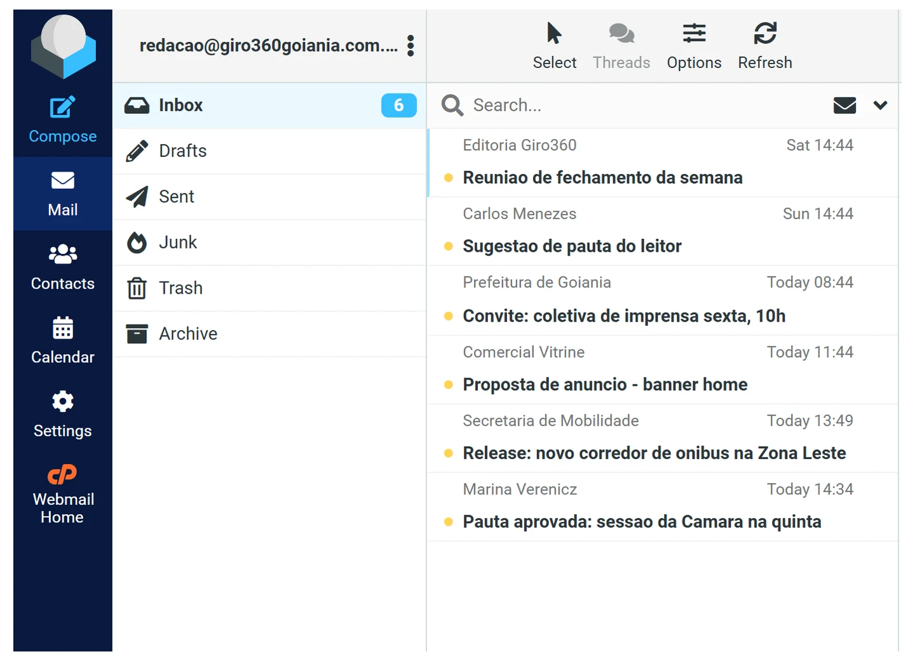Open the Junk folder
Viewport: 915px width, 661px height.
(x=269, y=243)
